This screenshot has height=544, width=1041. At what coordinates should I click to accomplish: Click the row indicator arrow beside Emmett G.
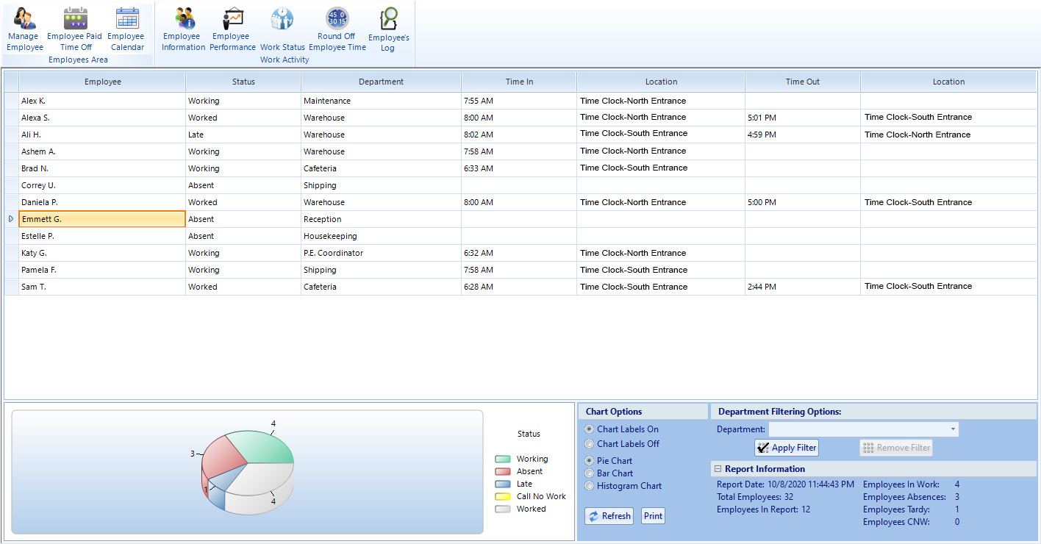click(x=11, y=219)
